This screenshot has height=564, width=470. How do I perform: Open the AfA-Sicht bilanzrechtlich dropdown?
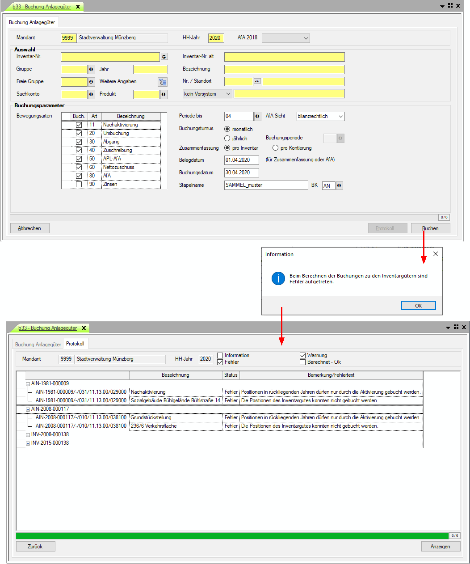coord(321,116)
